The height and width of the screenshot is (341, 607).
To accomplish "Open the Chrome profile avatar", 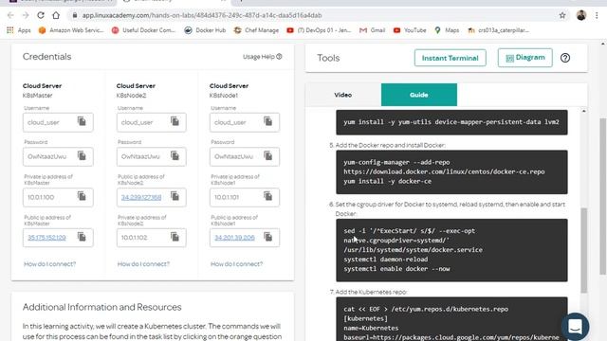I will pyautogui.click(x=581, y=15).
